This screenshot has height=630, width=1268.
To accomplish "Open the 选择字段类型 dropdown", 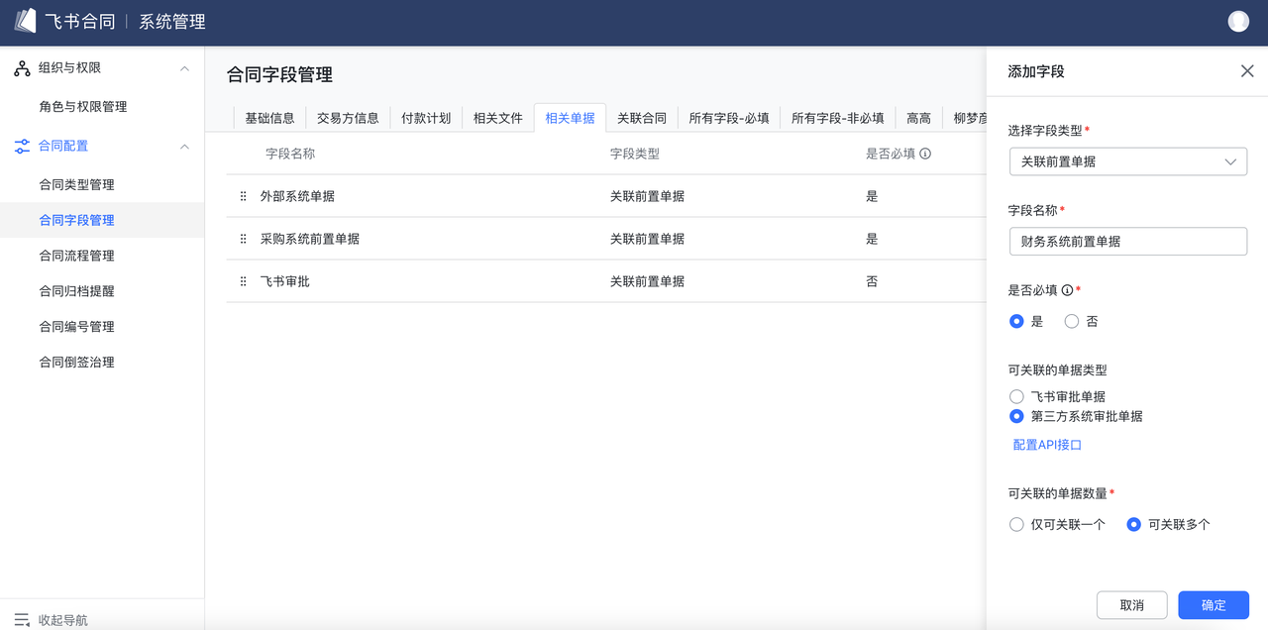I will coord(1127,161).
